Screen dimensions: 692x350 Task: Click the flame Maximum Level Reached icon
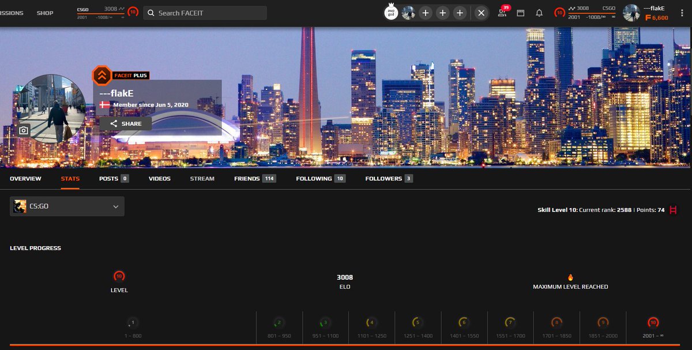570,277
